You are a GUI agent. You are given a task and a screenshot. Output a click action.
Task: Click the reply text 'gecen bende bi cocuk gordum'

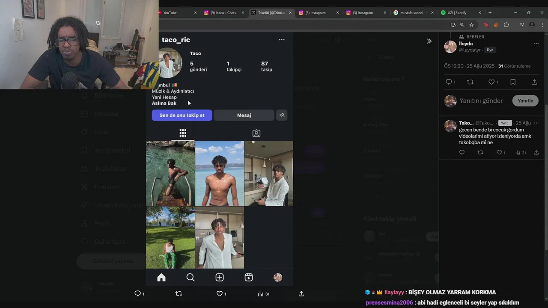click(x=491, y=130)
